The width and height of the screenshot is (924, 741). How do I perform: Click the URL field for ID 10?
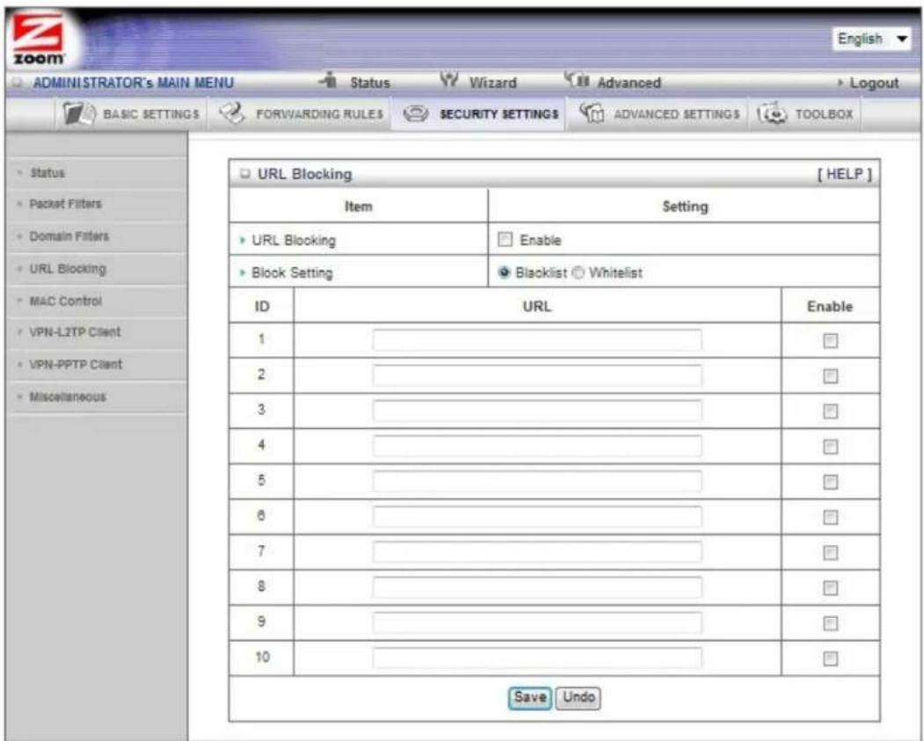[x=537, y=658]
